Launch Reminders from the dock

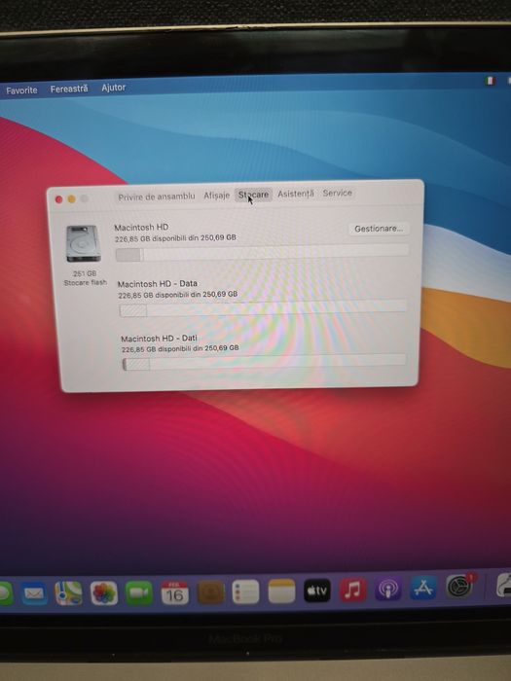tap(245, 591)
